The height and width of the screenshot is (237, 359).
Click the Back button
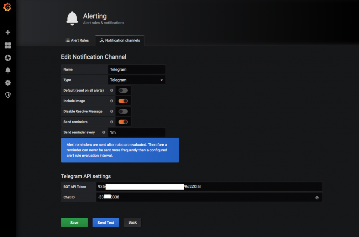[x=132, y=222]
